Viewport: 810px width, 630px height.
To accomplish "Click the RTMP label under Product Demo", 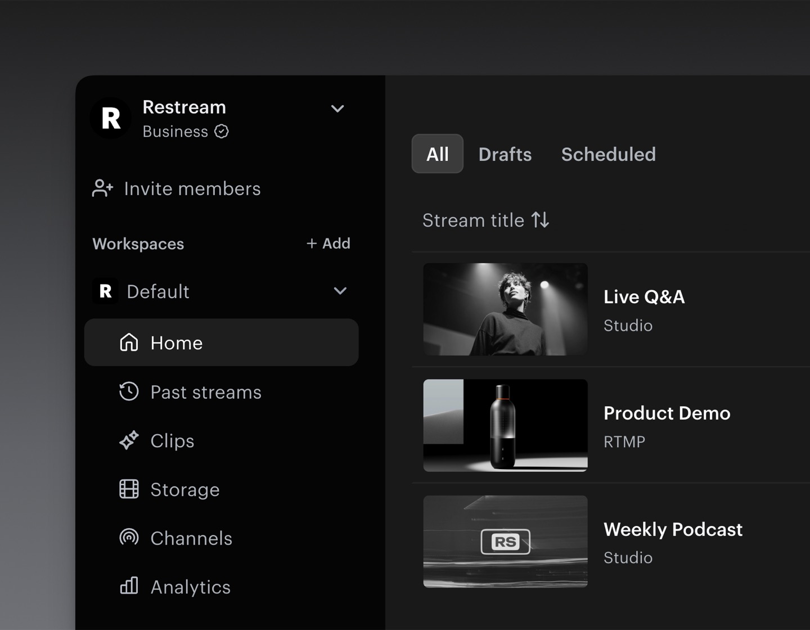I will tap(624, 442).
